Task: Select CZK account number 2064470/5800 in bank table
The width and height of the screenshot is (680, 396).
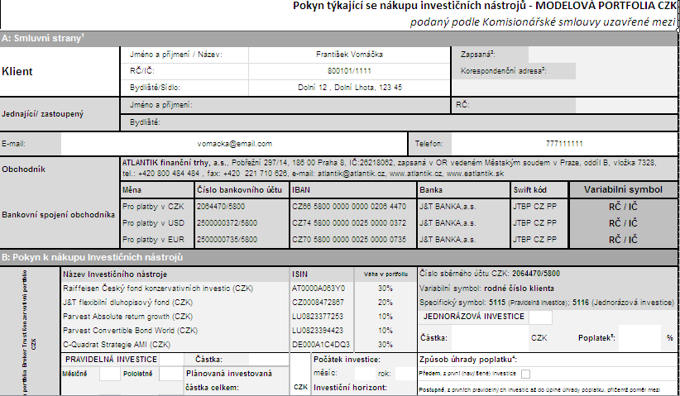Action: [242, 207]
